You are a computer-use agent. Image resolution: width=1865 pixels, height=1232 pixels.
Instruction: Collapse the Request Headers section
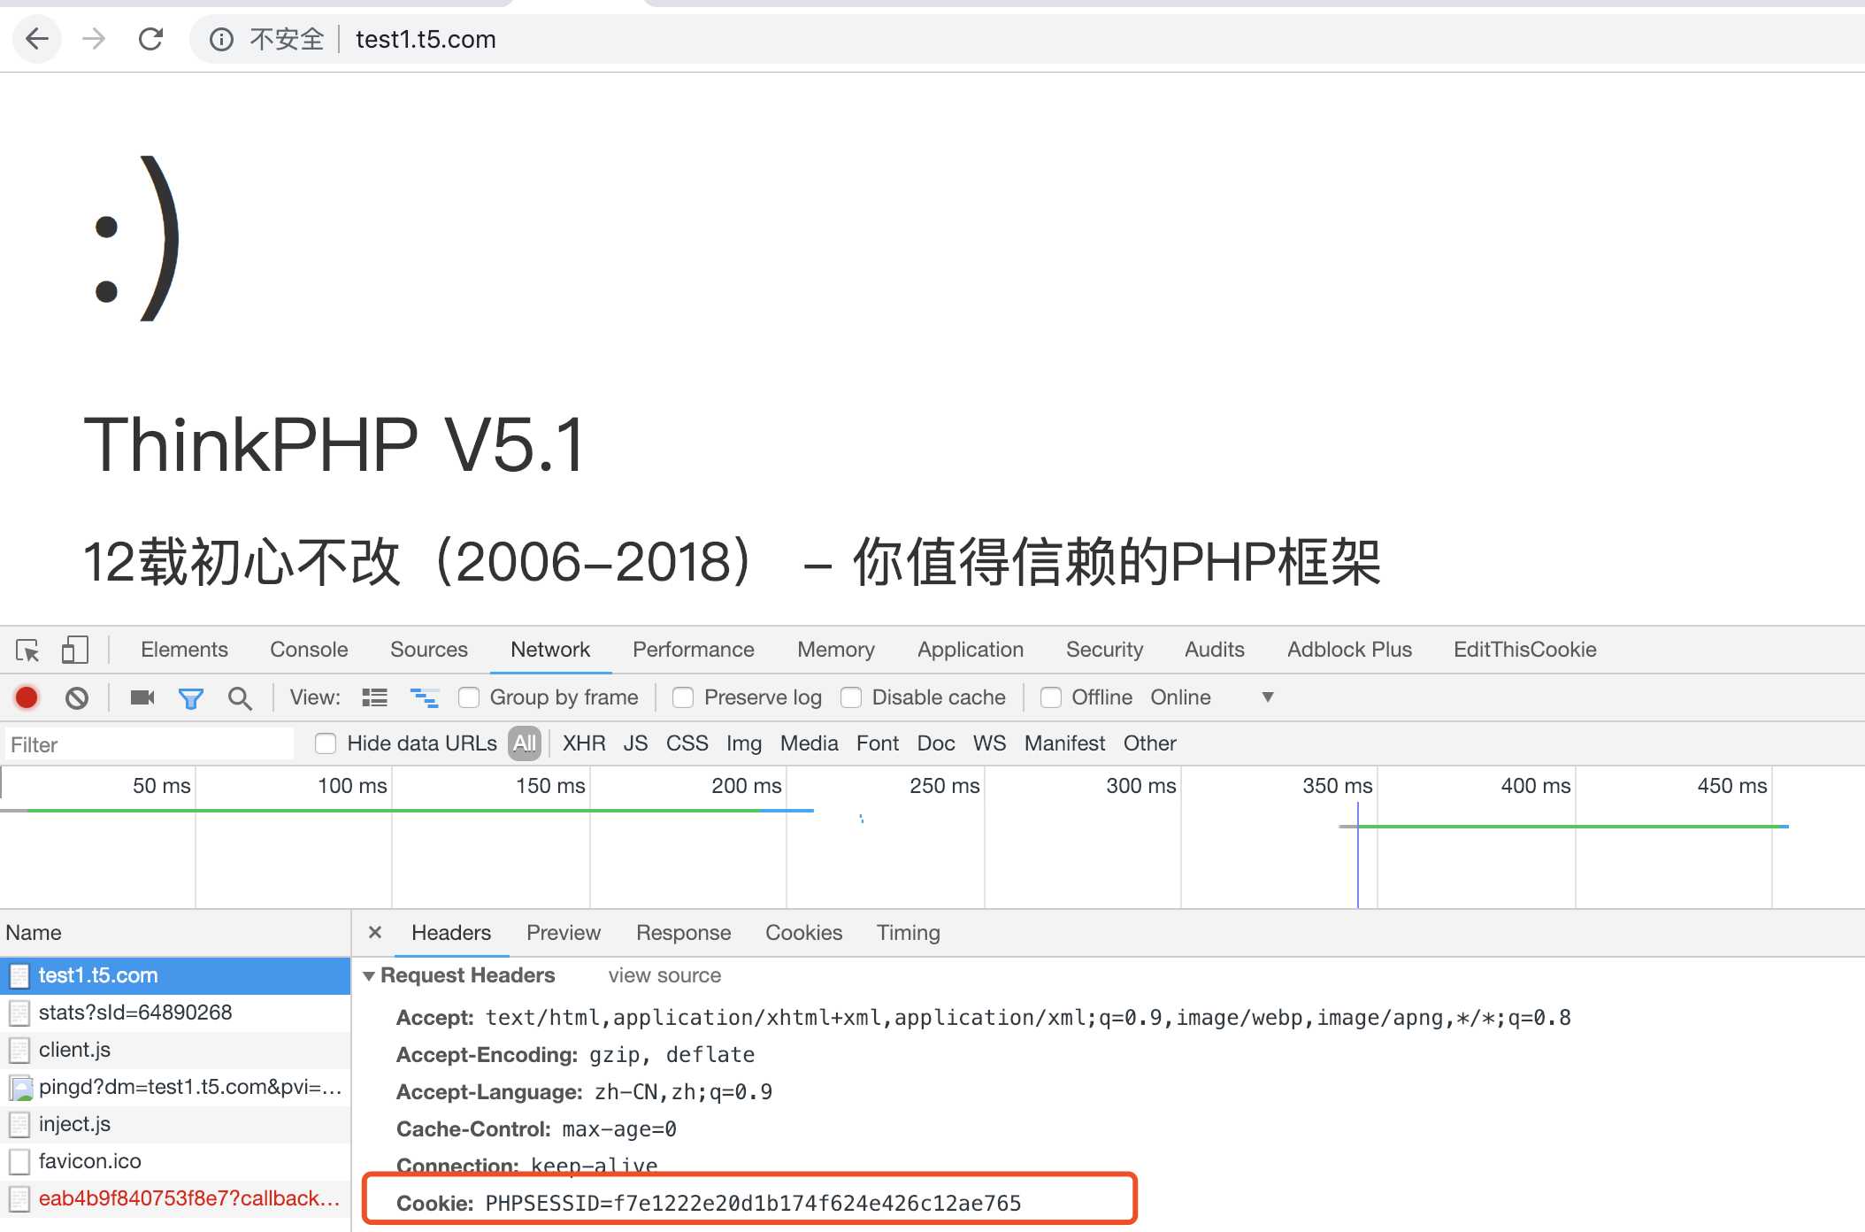[x=369, y=976]
